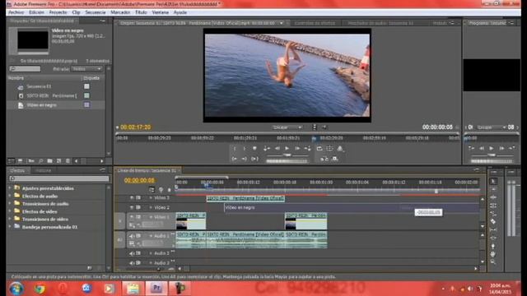Open Archivo menu
This screenshot has width=527, height=296.
coord(16,12)
